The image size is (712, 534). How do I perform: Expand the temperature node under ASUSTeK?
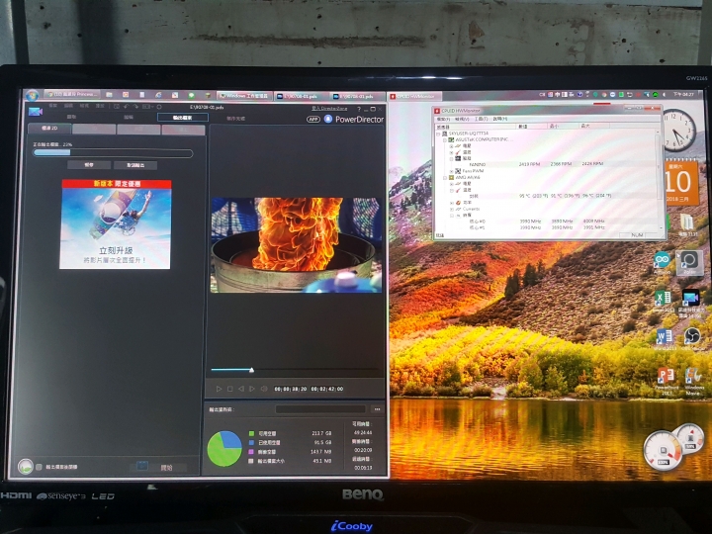pyautogui.click(x=451, y=152)
